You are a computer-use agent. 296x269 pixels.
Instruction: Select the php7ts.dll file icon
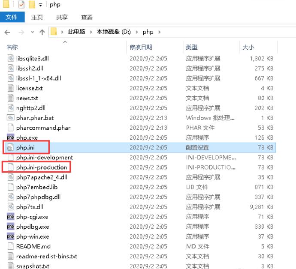[x=10, y=207]
